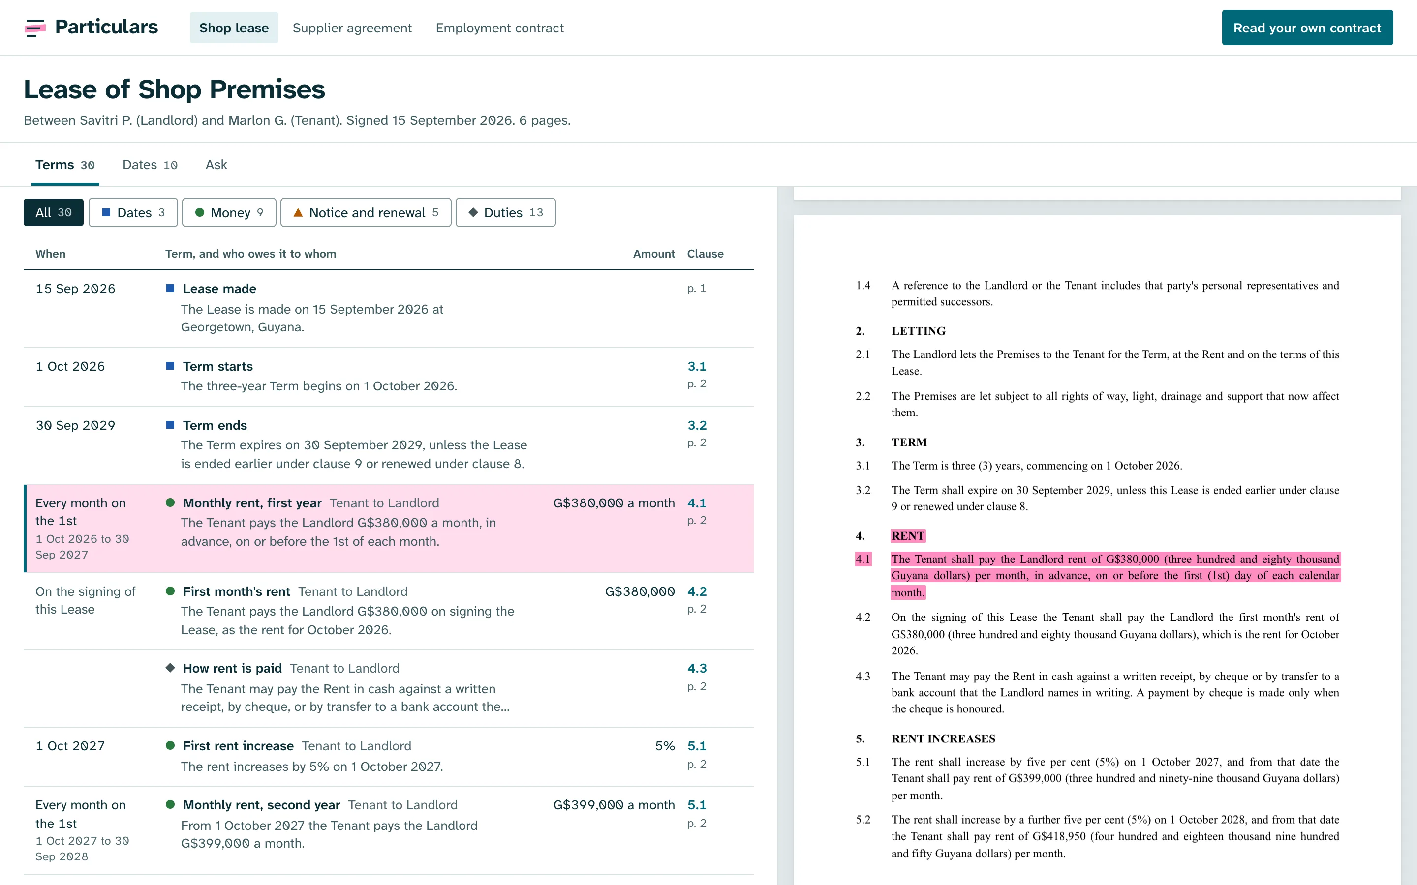Switch to the Ask tab
This screenshot has height=885, width=1417.
click(216, 165)
